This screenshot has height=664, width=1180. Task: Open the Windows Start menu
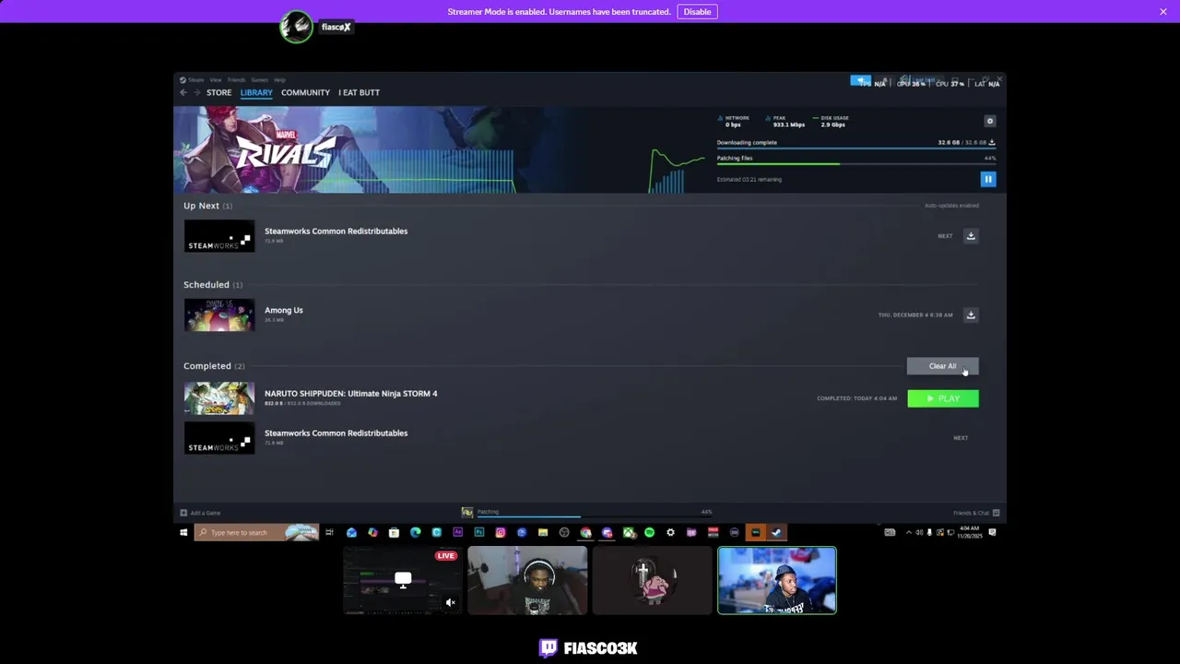pos(183,532)
